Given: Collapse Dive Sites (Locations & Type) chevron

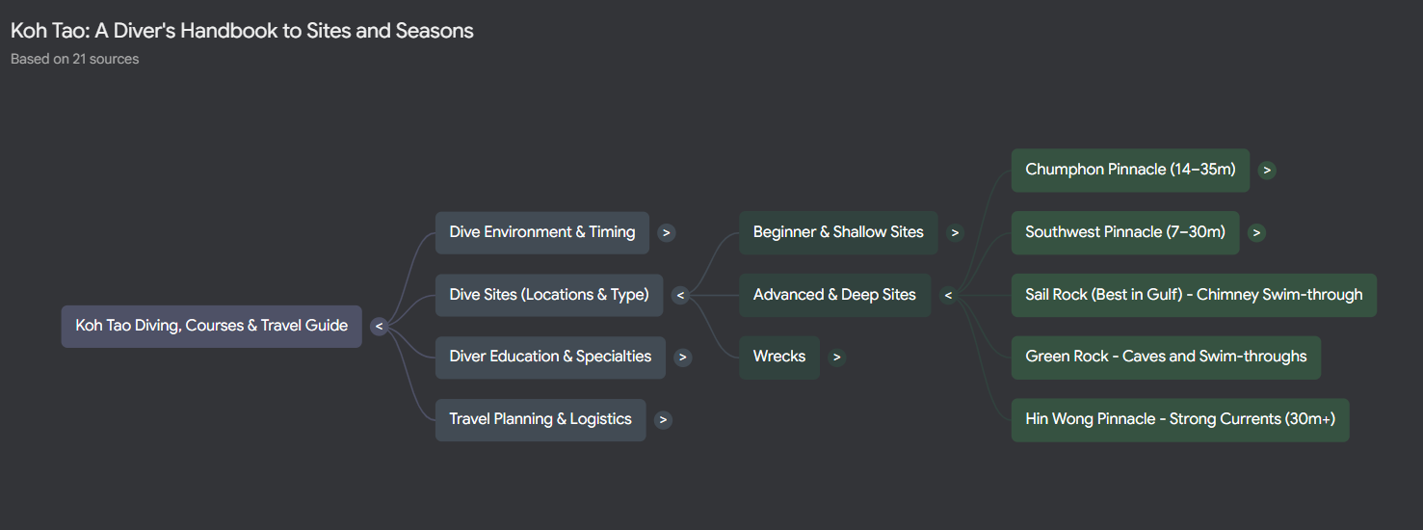Looking at the screenshot, I should 680,295.
